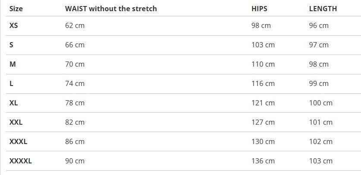The width and height of the screenshot is (361, 175).
Task: Click the HIPS column header
Action: tap(259, 9)
